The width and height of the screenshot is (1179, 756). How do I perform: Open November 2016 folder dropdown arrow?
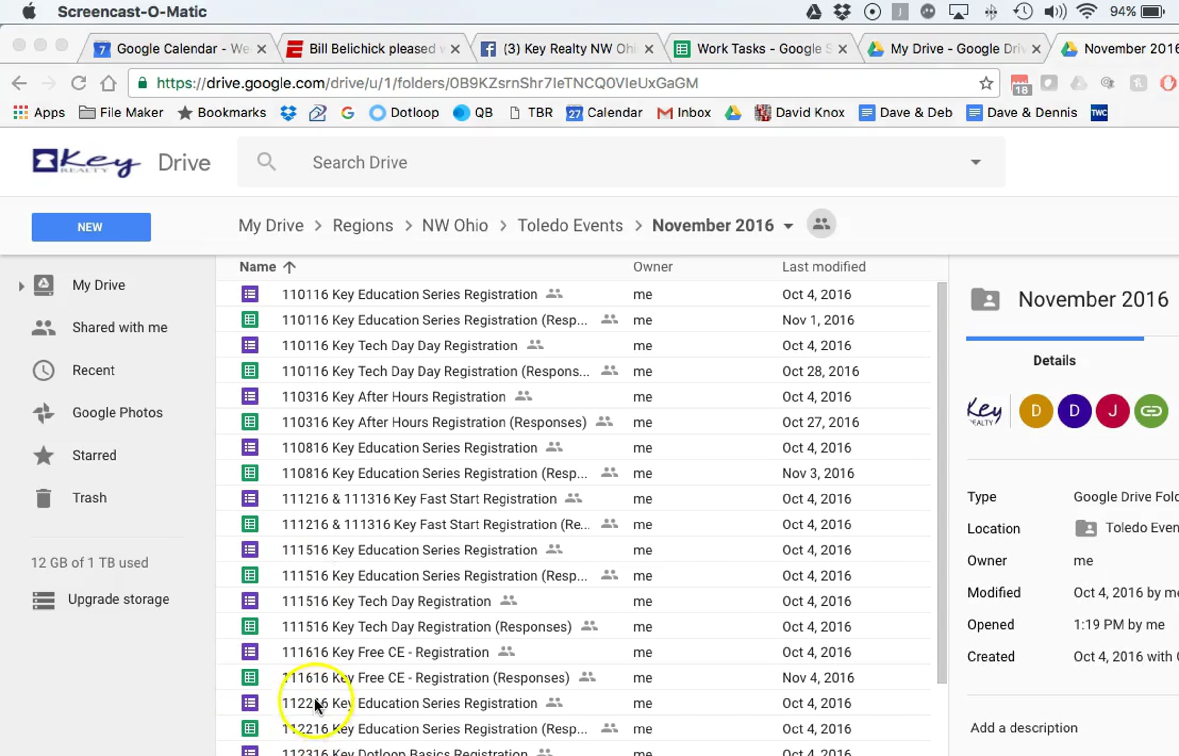(x=788, y=226)
